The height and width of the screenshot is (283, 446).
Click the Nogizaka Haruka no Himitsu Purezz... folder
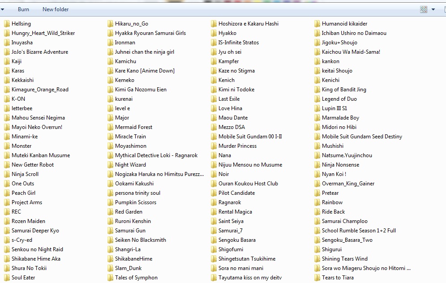(160, 174)
